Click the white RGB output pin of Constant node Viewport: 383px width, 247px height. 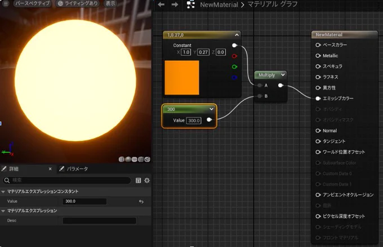[234, 45]
